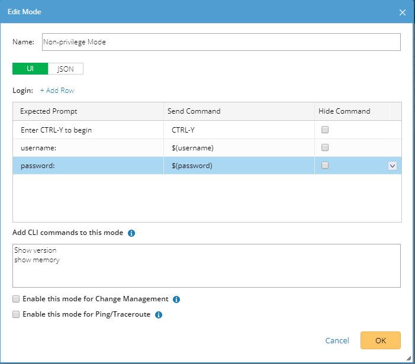Click the Name input field
415x364 pixels.
point(220,42)
